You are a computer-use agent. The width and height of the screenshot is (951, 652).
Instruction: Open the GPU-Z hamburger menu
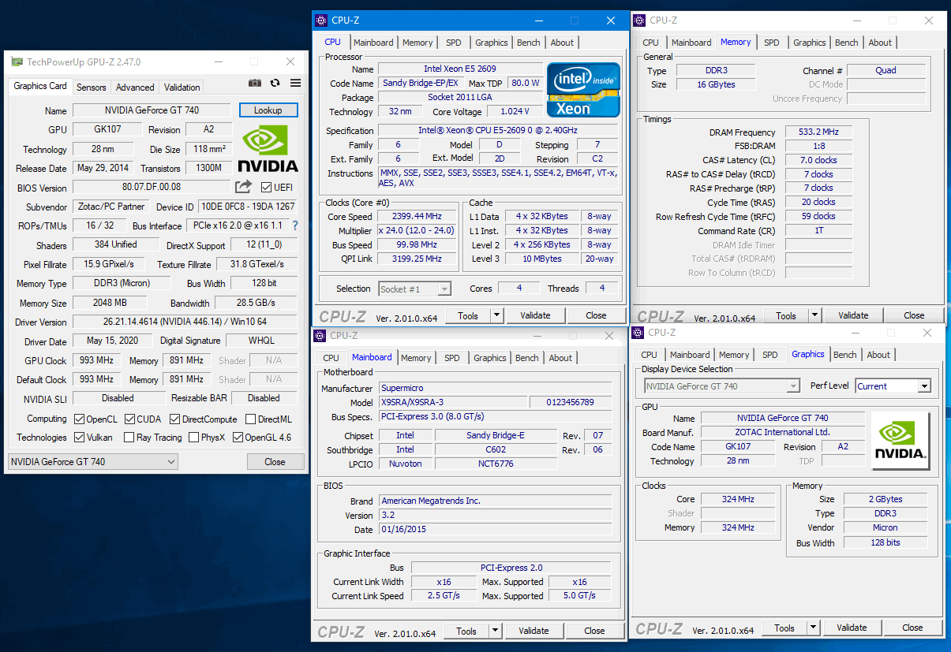coord(295,83)
